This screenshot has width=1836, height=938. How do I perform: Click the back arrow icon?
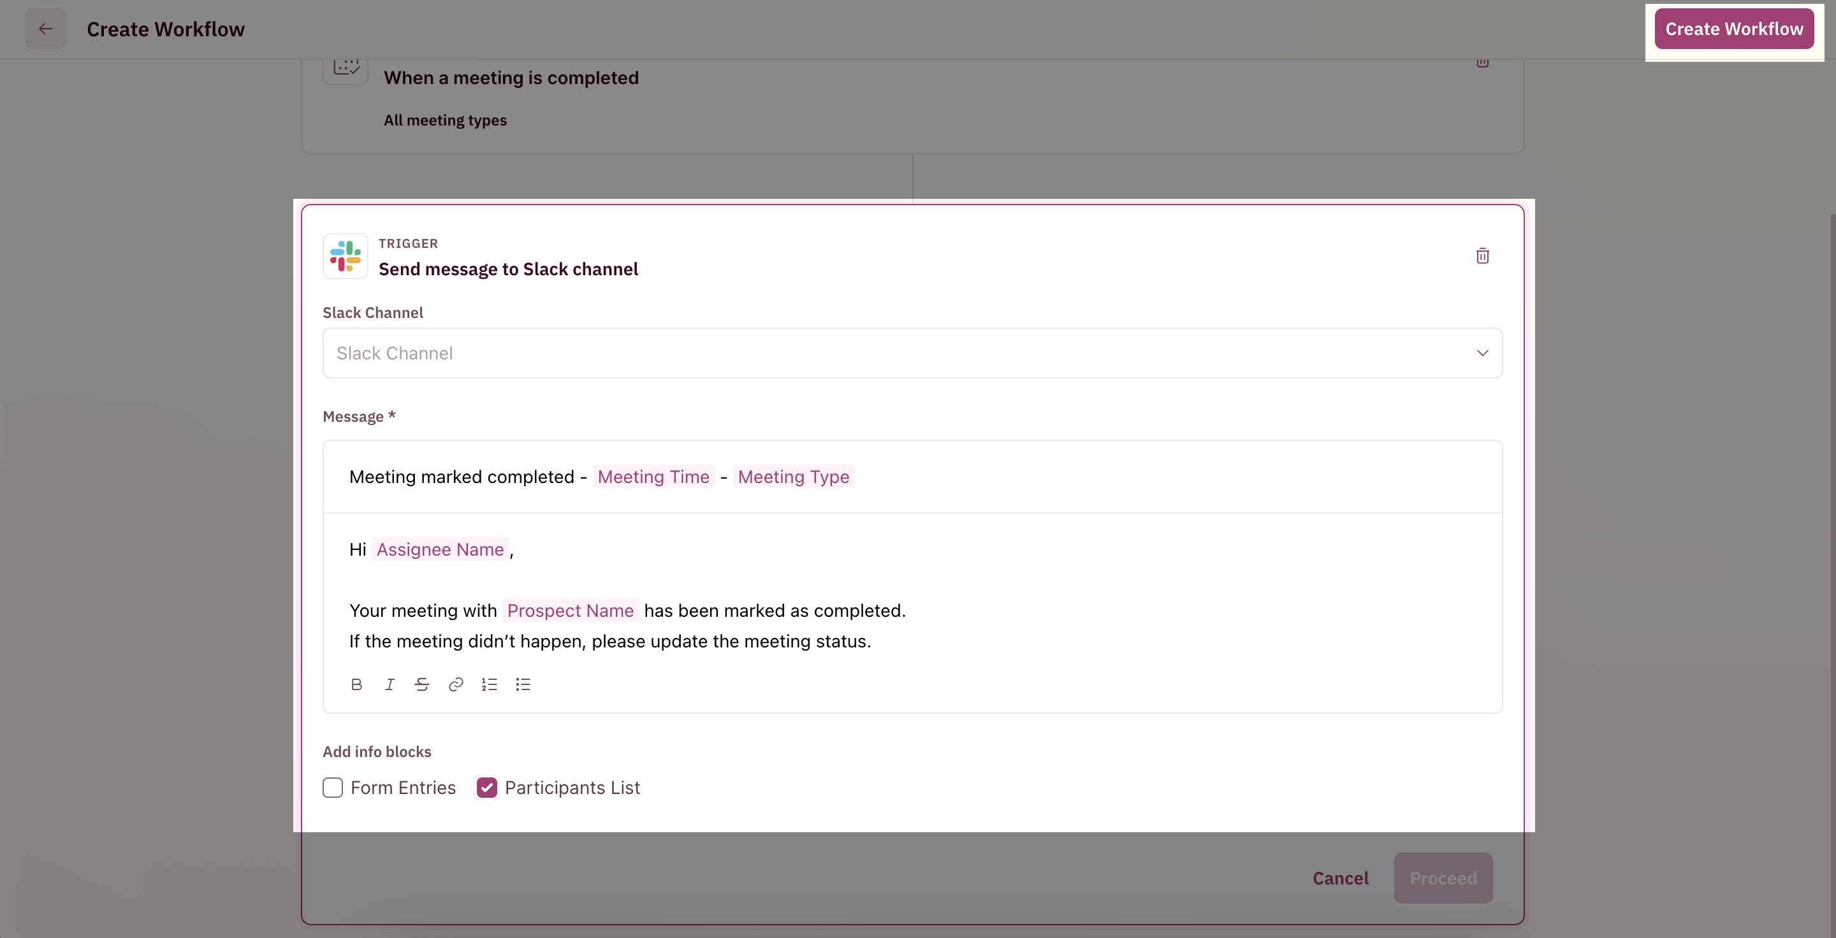click(x=46, y=29)
